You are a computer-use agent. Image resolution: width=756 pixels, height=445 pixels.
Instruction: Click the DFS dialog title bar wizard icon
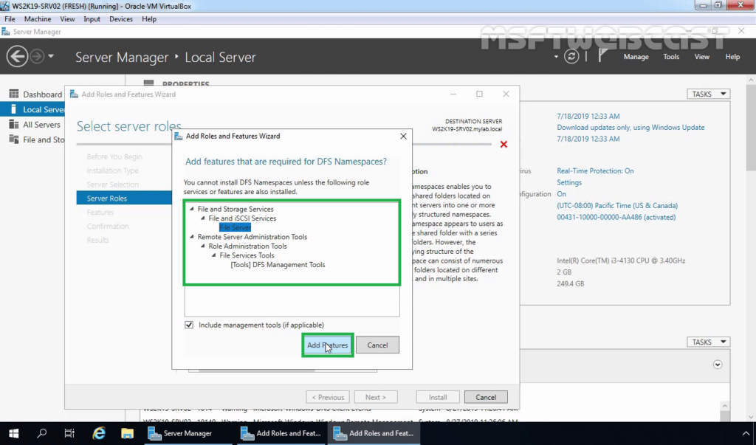[179, 136]
